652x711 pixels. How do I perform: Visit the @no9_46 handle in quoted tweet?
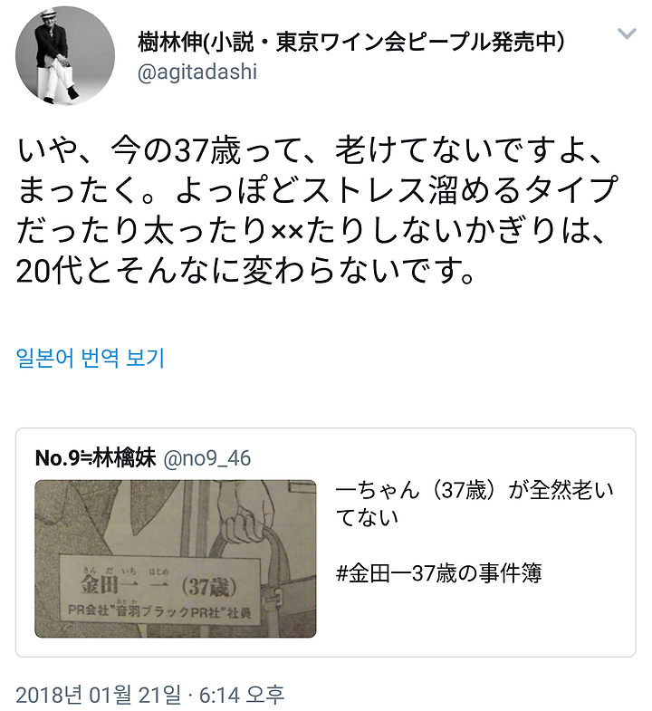click(x=206, y=458)
